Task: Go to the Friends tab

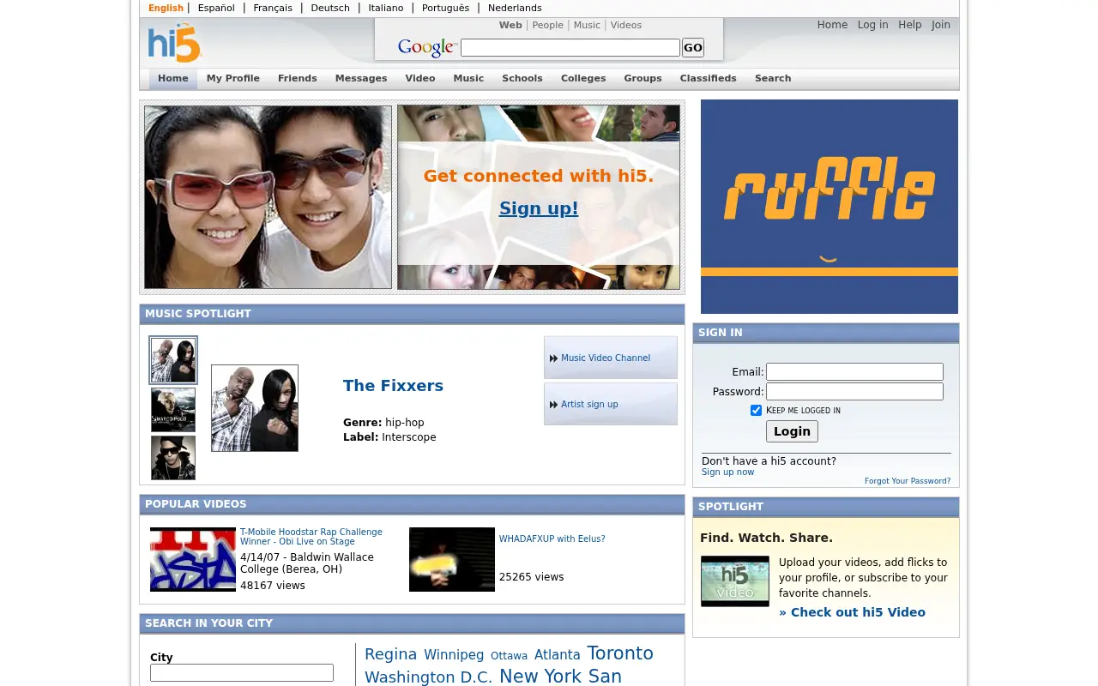Action: tap(298, 78)
